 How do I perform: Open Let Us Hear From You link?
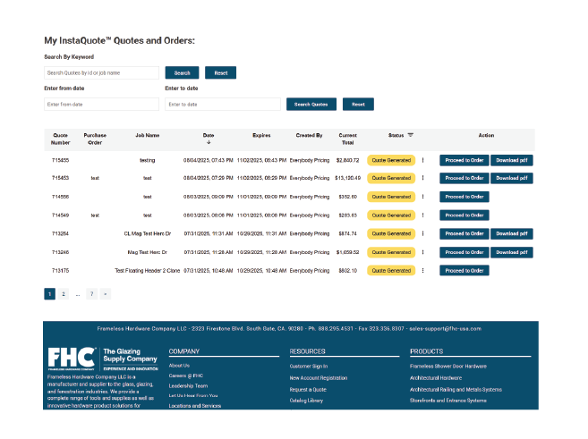[193, 395]
